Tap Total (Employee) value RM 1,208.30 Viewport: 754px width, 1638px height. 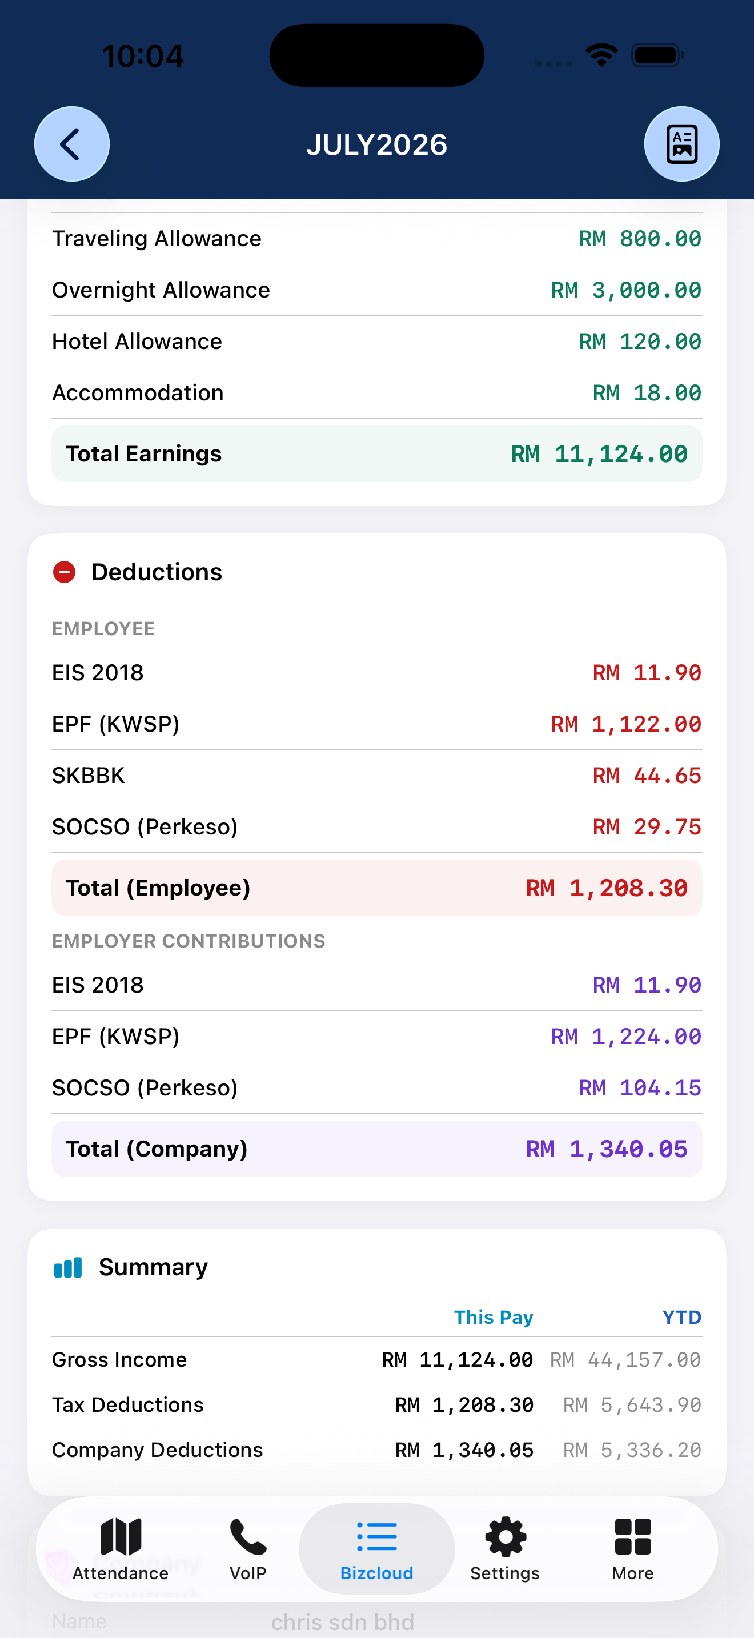pyautogui.click(x=607, y=888)
